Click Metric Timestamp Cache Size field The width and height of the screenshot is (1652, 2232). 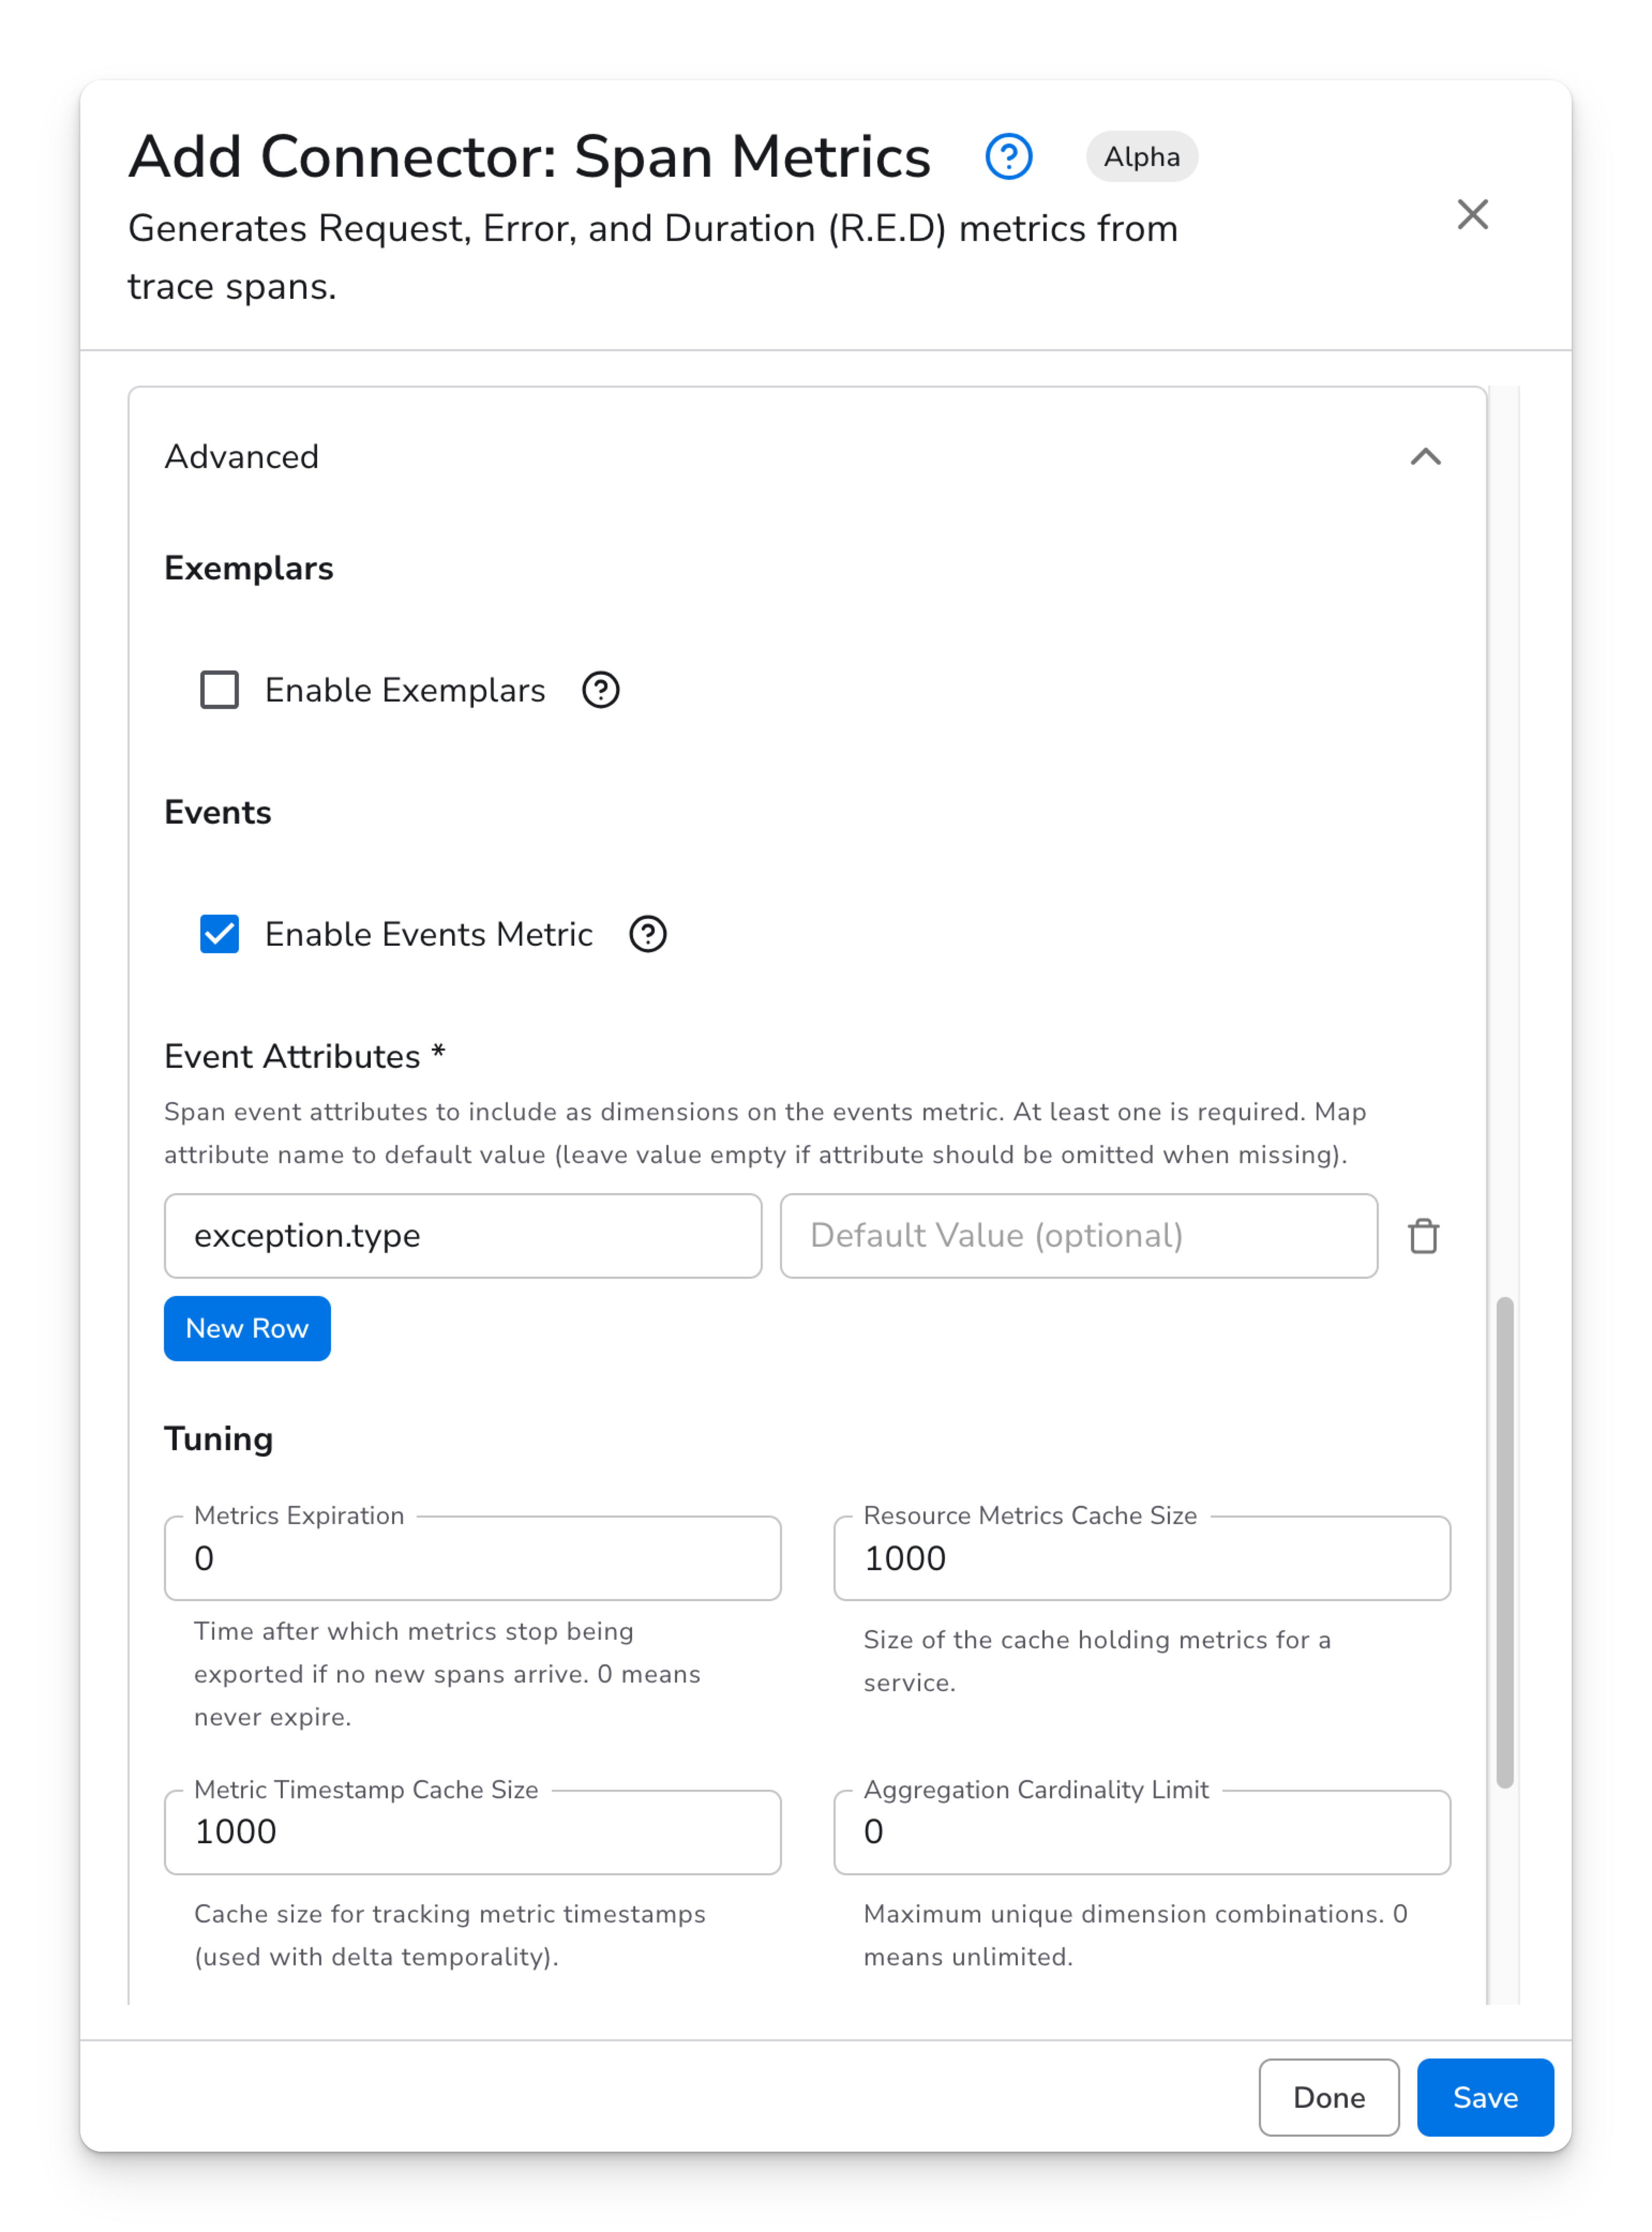[x=472, y=1832]
